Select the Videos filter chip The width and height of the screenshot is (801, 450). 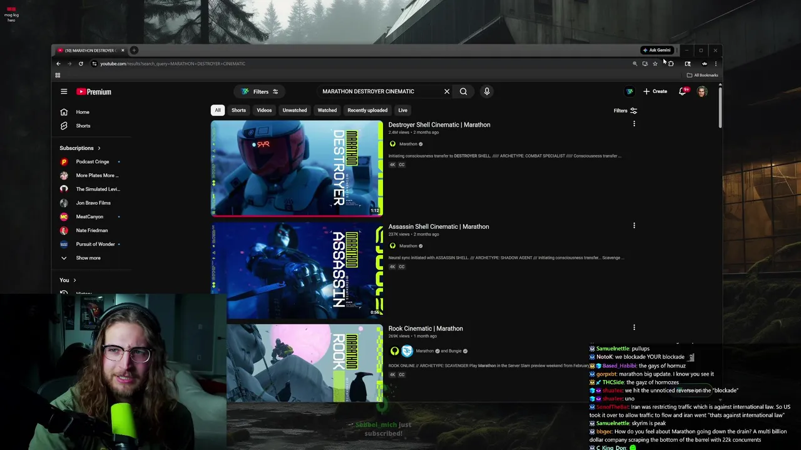264,111
